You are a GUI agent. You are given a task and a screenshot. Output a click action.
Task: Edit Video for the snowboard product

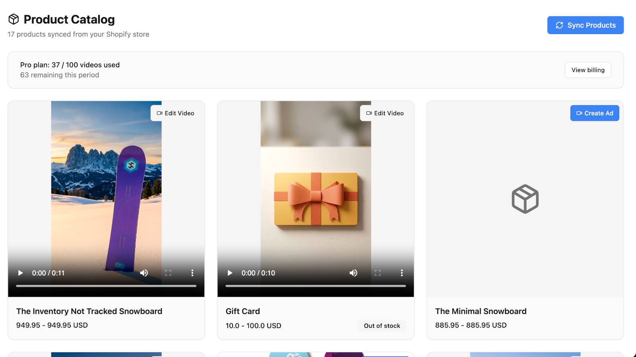[x=175, y=113]
